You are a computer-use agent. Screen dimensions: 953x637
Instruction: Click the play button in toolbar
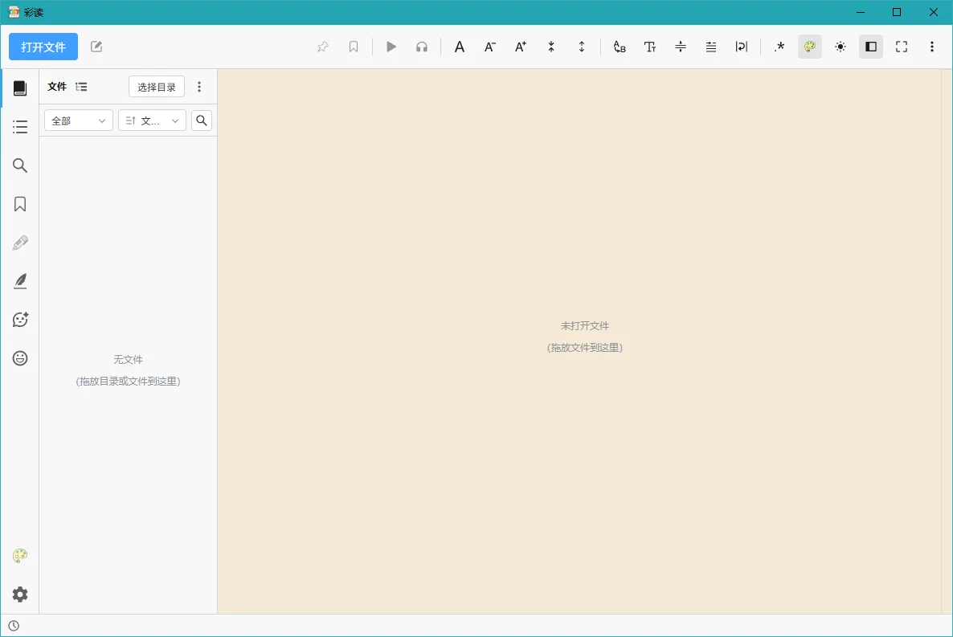tap(391, 47)
